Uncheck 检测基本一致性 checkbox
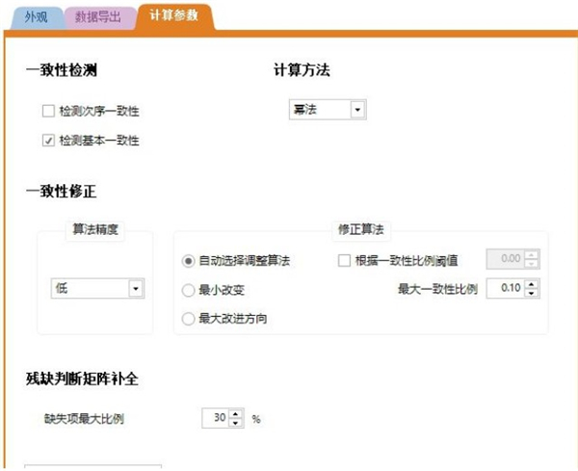 click(x=49, y=141)
